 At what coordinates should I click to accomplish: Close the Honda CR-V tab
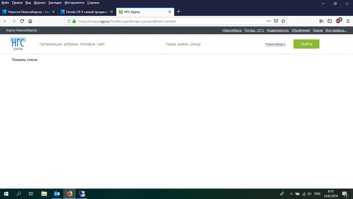112,12
